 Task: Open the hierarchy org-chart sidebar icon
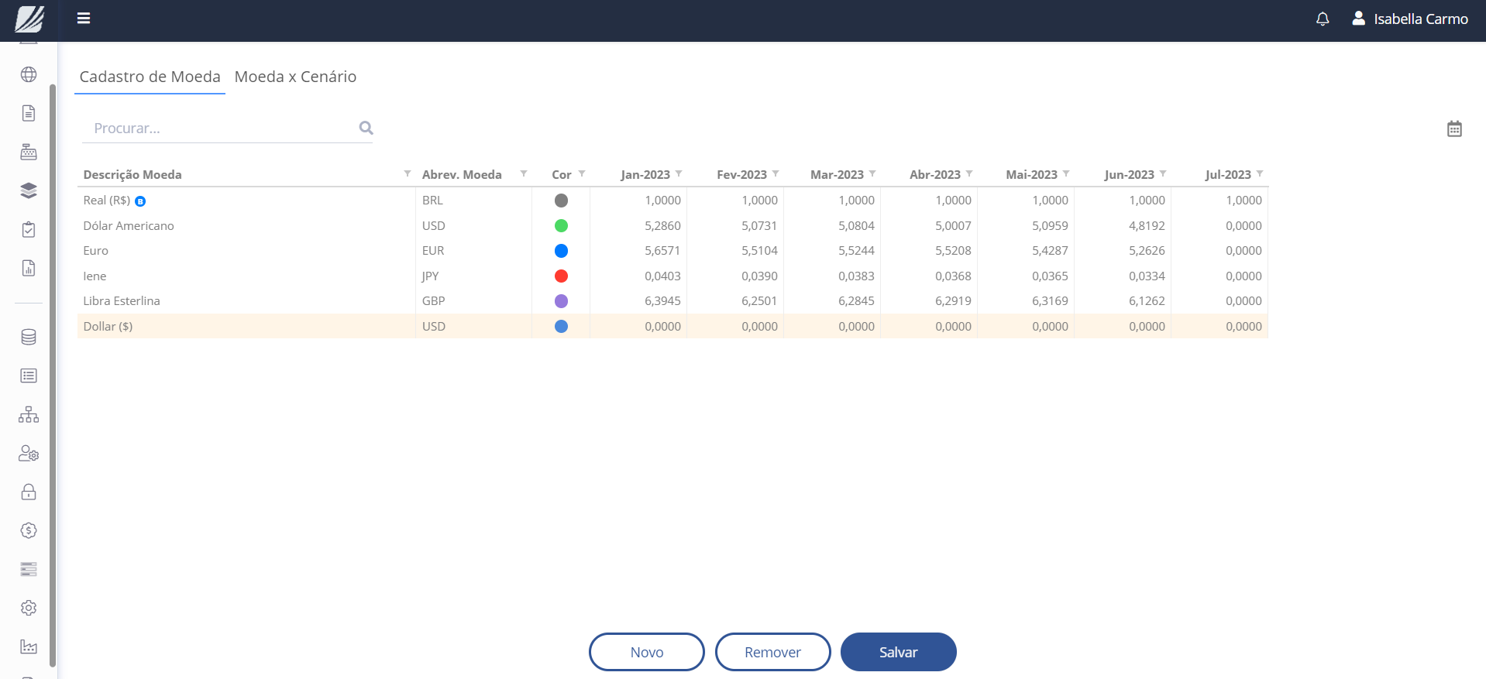coord(29,414)
